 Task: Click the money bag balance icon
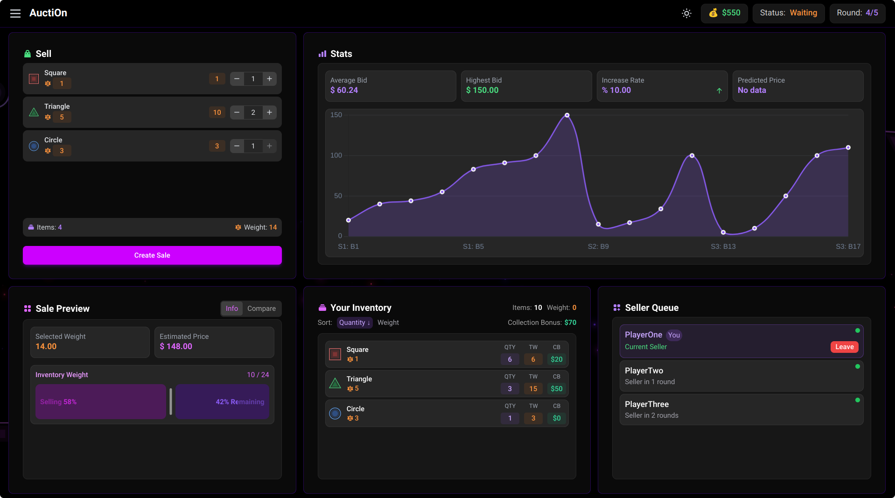click(713, 13)
